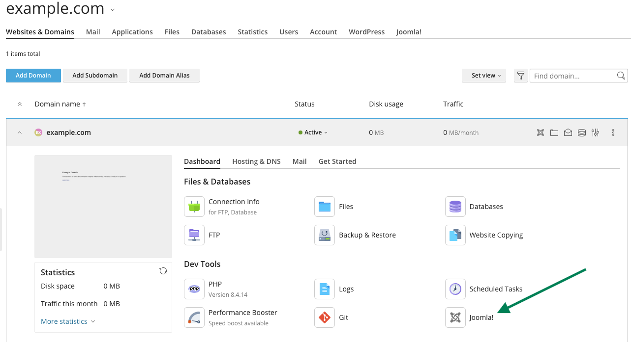Open the mail envelope icon in example.com row
This screenshot has width=631, height=342.
(x=568, y=132)
